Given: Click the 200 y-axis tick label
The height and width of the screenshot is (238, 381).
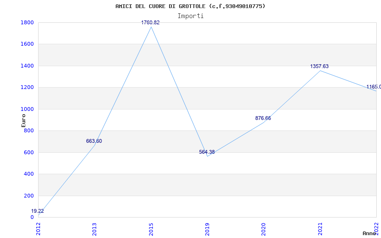Looking at the screenshot, I should (29, 196).
